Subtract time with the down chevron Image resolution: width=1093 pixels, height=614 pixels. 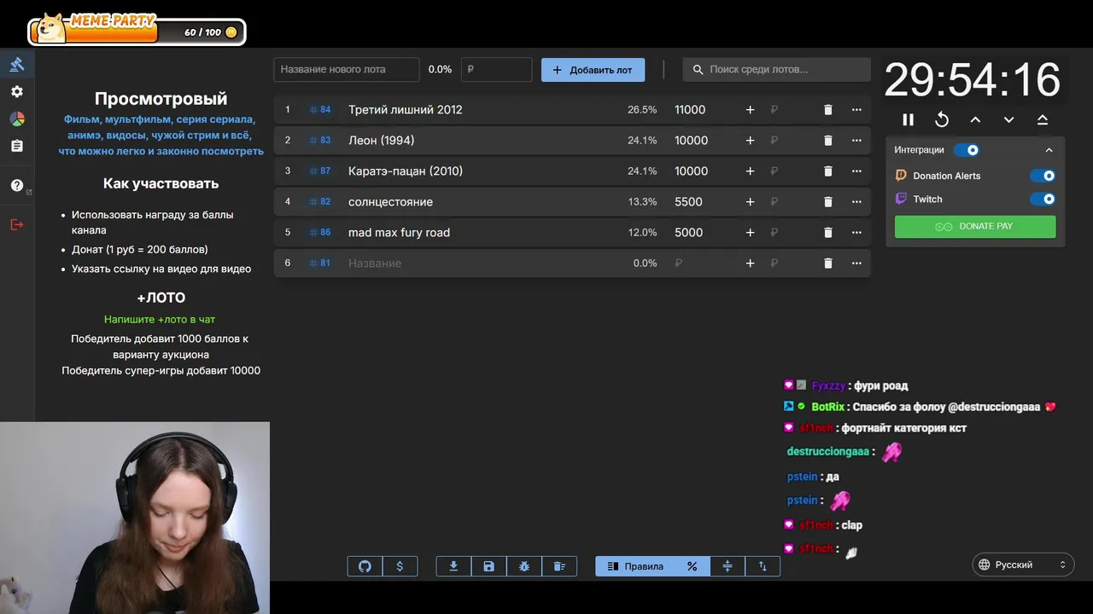tap(1008, 120)
